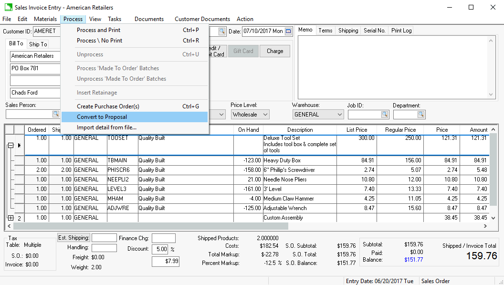Screen dimensions: 504x285
Task: Click the Department lookup icon
Action: (x=420, y=115)
